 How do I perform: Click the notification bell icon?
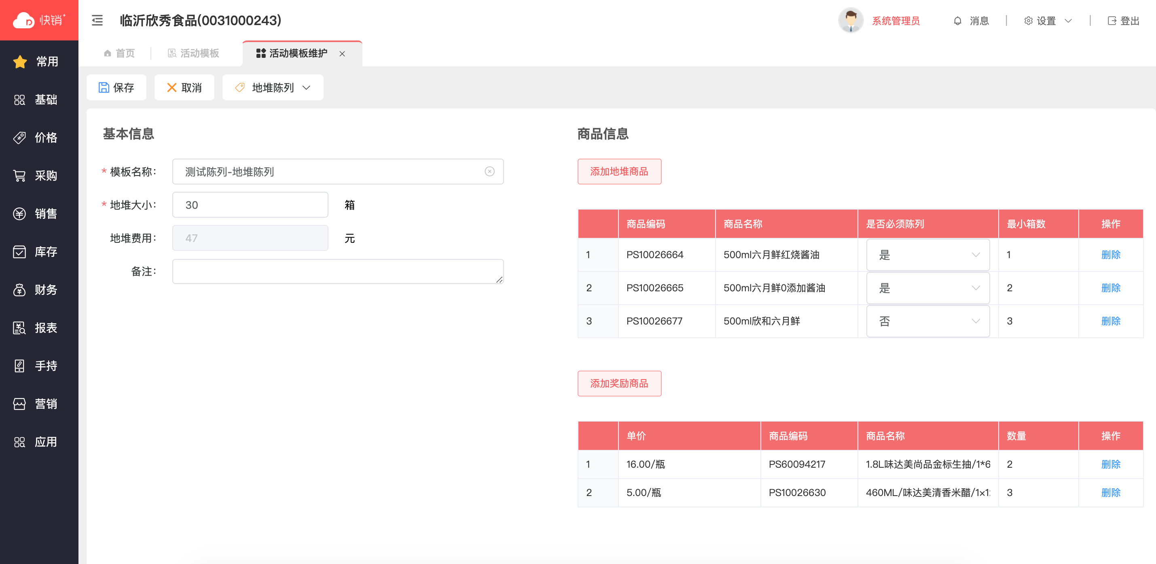click(x=957, y=21)
